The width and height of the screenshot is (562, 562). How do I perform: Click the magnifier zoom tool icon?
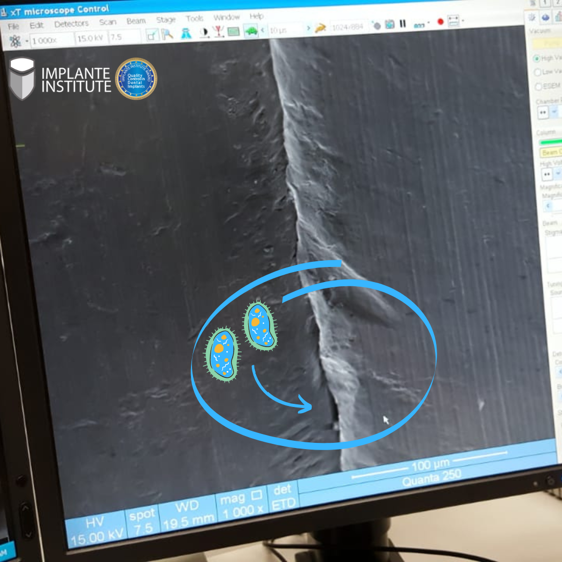click(x=167, y=34)
